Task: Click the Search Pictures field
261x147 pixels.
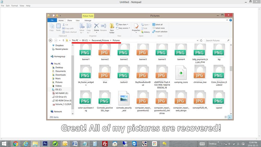Action: click(x=218, y=40)
